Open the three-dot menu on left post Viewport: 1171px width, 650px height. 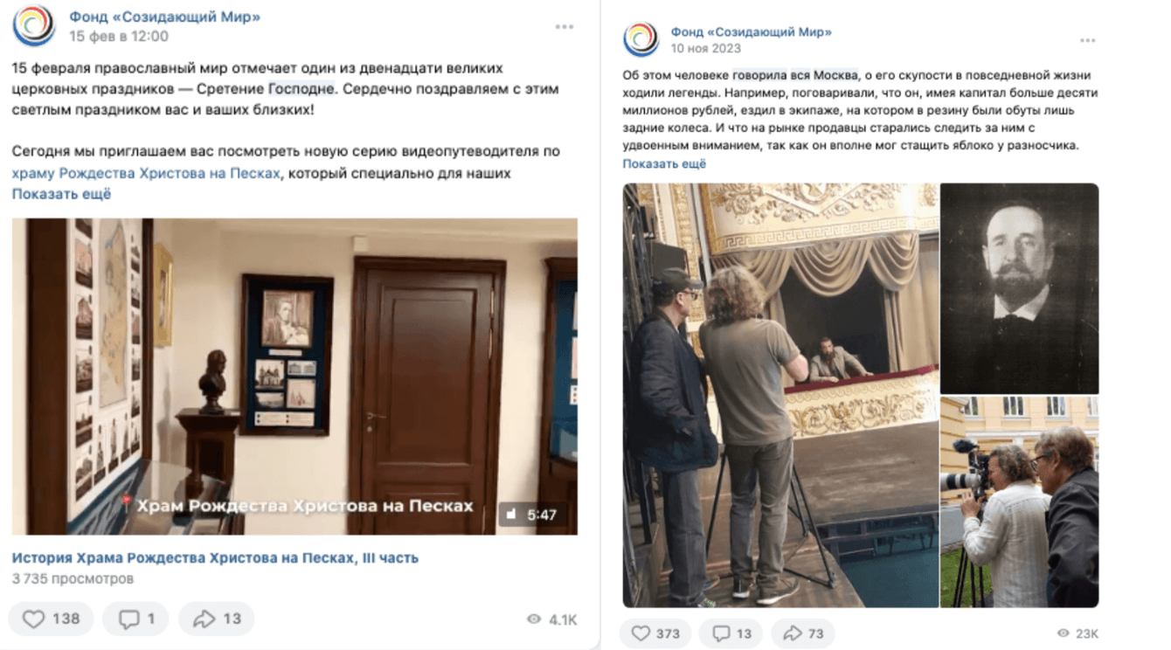pos(565,27)
